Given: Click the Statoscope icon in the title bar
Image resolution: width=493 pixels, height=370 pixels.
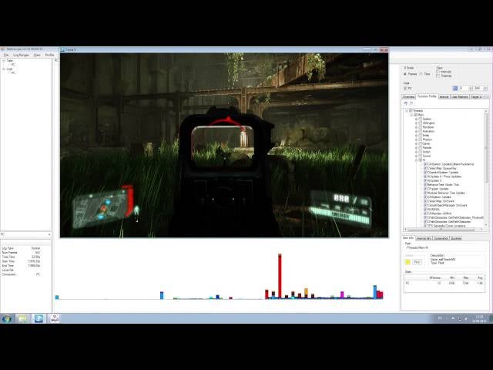Looking at the screenshot, I should [x=3, y=49].
